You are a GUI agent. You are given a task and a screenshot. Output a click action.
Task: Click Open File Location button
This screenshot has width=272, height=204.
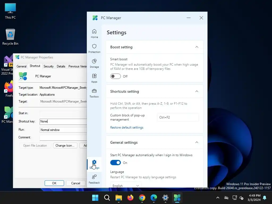pos(35,146)
